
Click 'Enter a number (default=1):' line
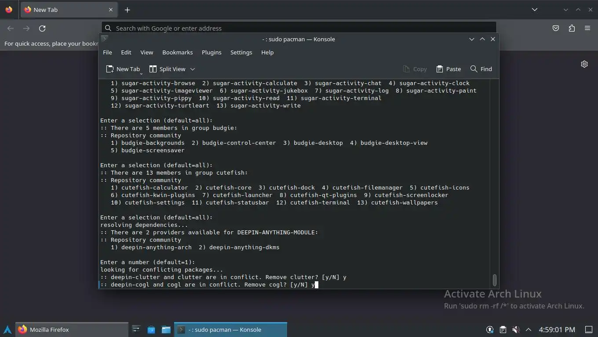tap(148, 262)
